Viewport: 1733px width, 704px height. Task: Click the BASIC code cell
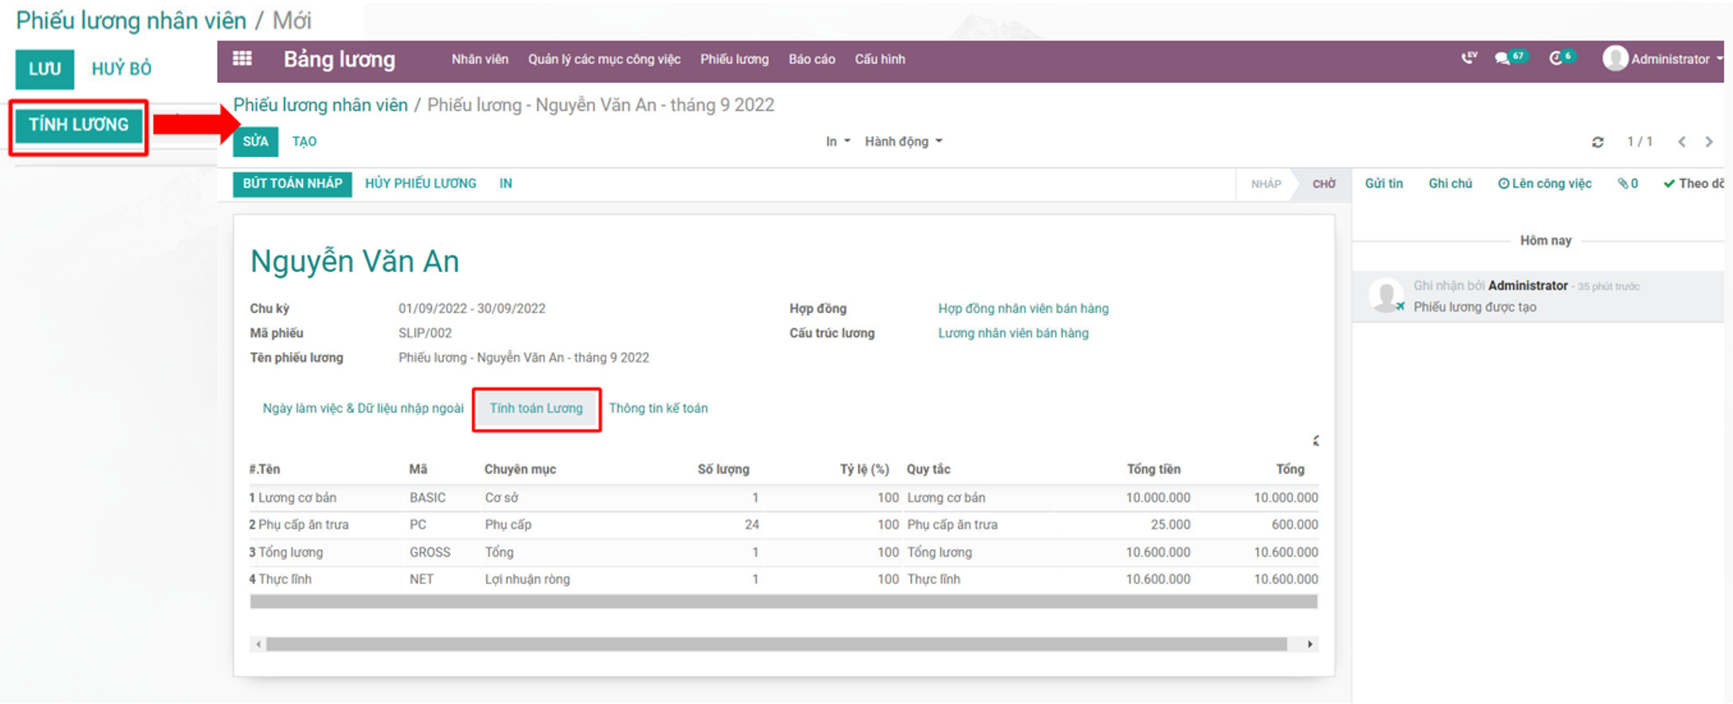point(427,498)
